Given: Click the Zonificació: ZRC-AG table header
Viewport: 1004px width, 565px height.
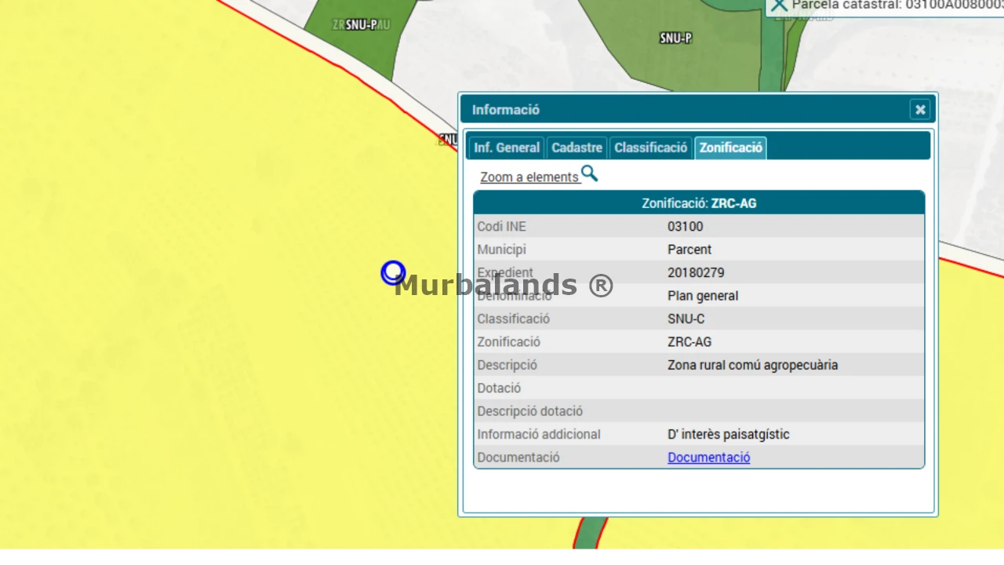Looking at the screenshot, I should tap(699, 203).
